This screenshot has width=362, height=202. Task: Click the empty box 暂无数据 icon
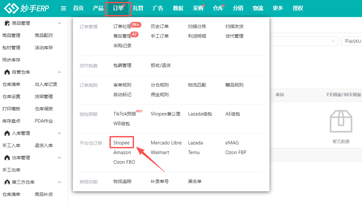[x=341, y=121]
